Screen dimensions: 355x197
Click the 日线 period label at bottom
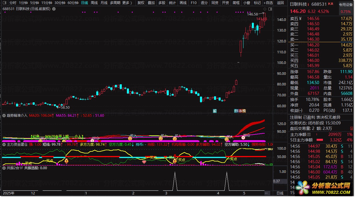point(280,193)
